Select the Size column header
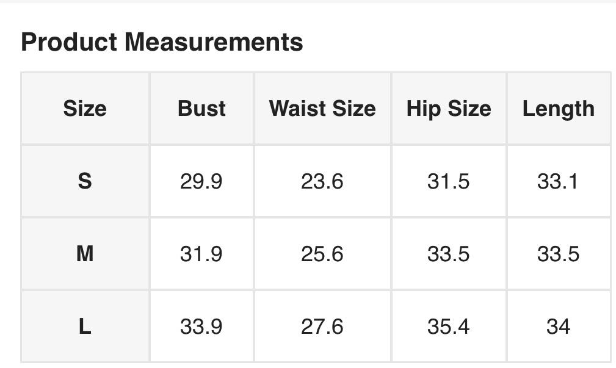Screen dimensions: 616x368 pos(85,109)
